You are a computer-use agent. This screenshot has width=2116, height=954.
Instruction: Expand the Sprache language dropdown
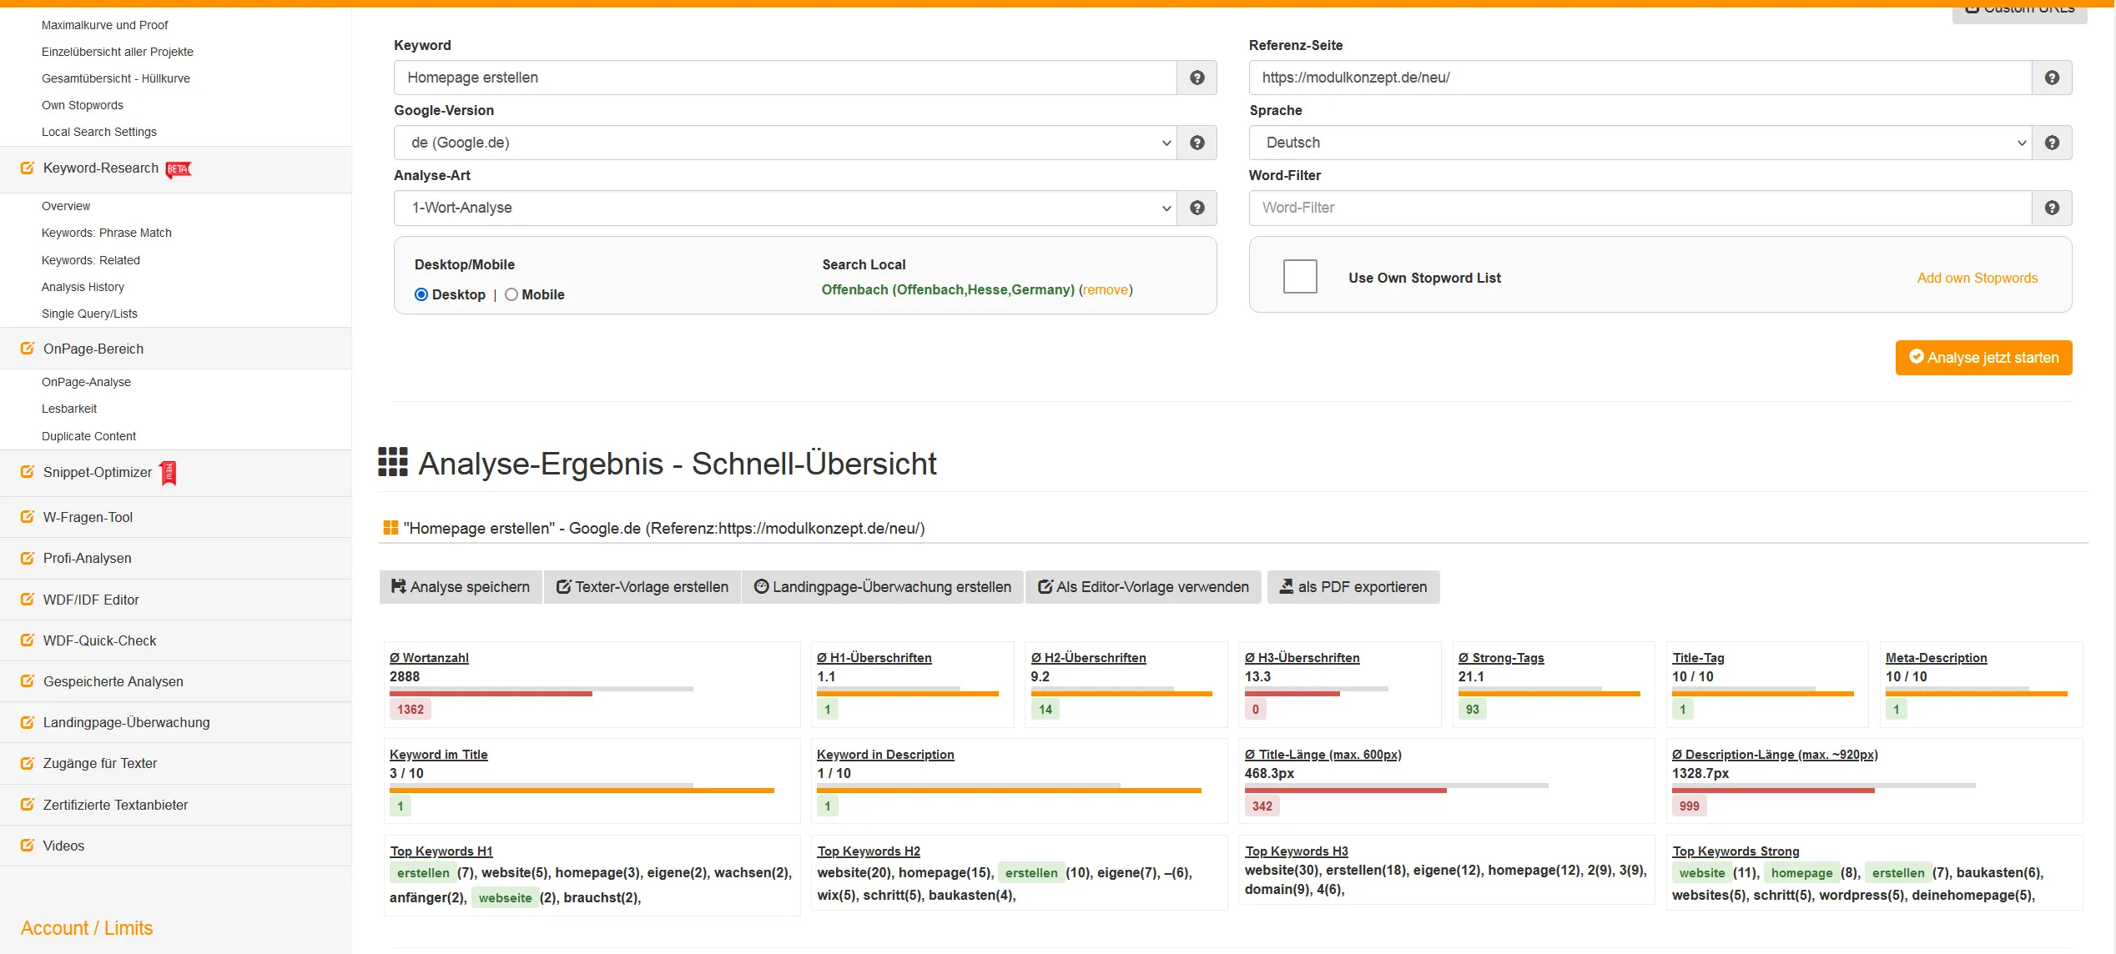click(1640, 143)
